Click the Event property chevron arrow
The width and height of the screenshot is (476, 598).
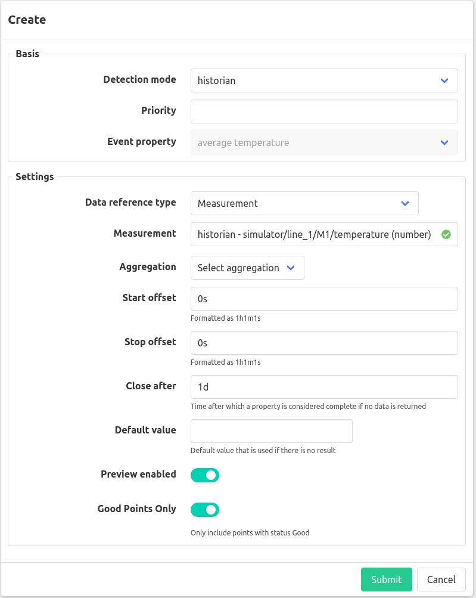[x=444, y=142]
